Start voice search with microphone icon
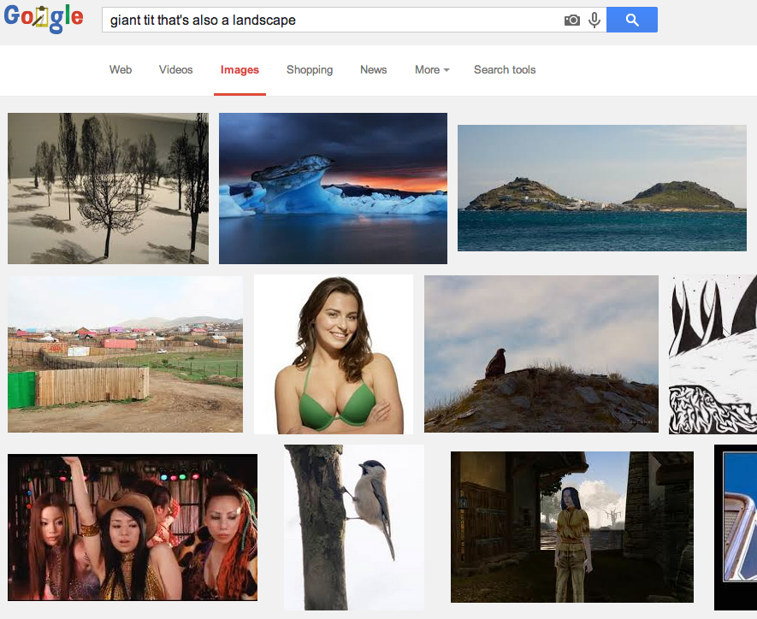The width and height of the screenshot is (757, 619). click(x=594, y=20)
